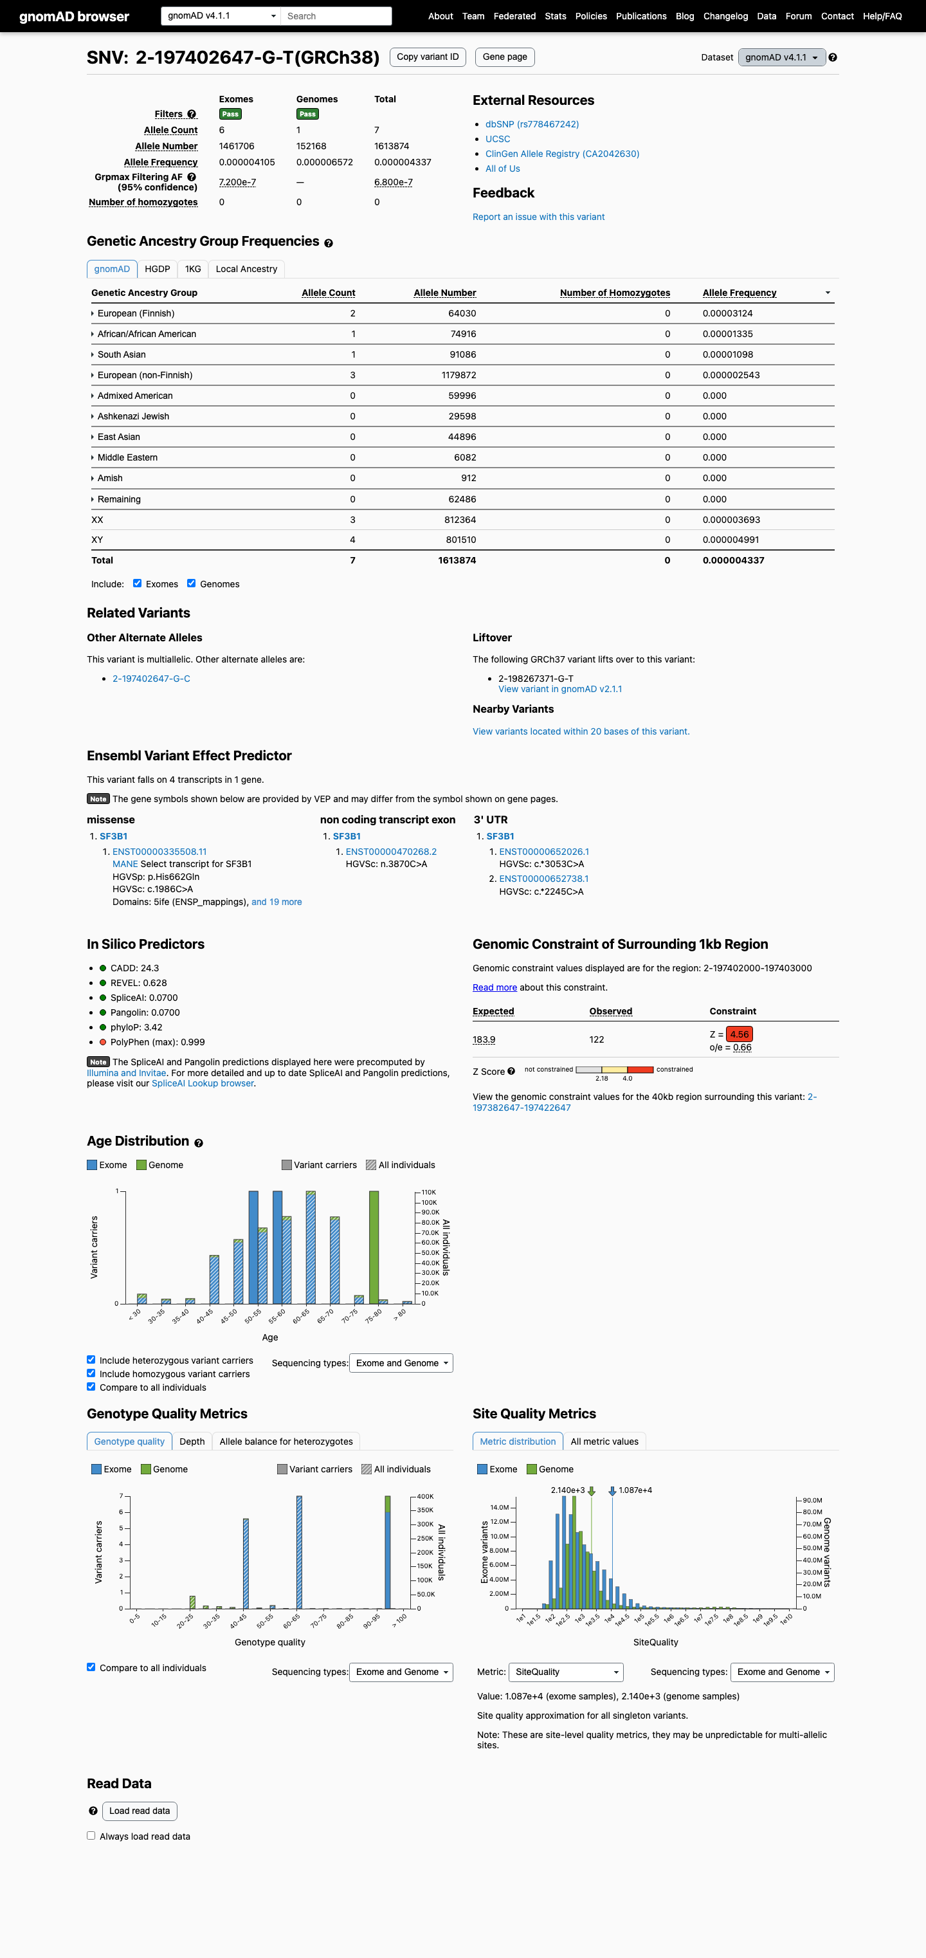Open Allele balance for heterozygotes tab
This screenshot has height=1958, width=926.
pyautogui.click(x=286, y=1441)
